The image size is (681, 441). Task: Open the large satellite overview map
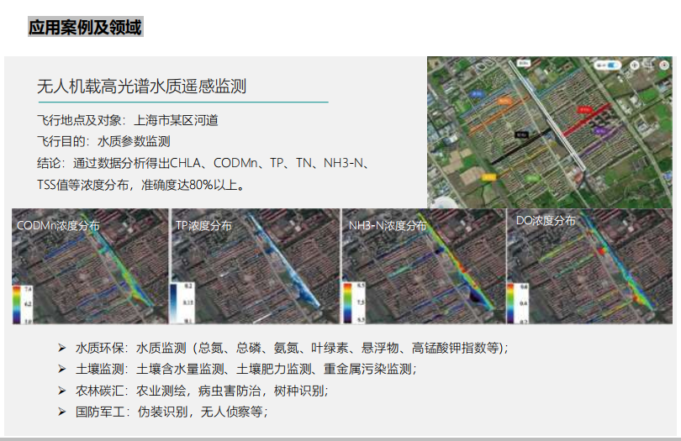pos(550,133)
